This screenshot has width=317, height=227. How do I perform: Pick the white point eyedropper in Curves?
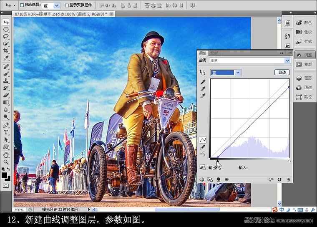point(203,96)
